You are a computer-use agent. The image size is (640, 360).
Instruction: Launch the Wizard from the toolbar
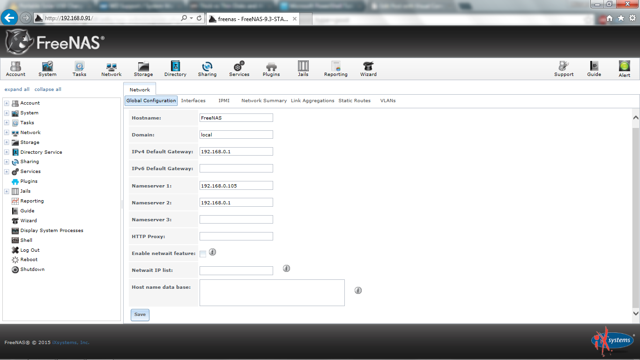click(368, 68)
